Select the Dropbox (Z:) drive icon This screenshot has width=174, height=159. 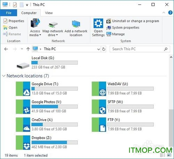pyautogui.click(x=23, y=143)
